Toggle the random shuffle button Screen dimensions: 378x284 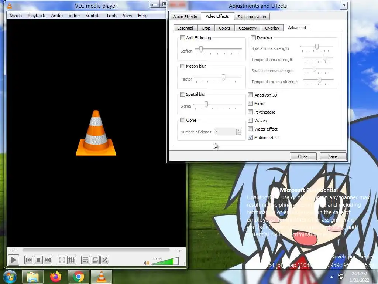pyautogui.click(x=104, y=260)
